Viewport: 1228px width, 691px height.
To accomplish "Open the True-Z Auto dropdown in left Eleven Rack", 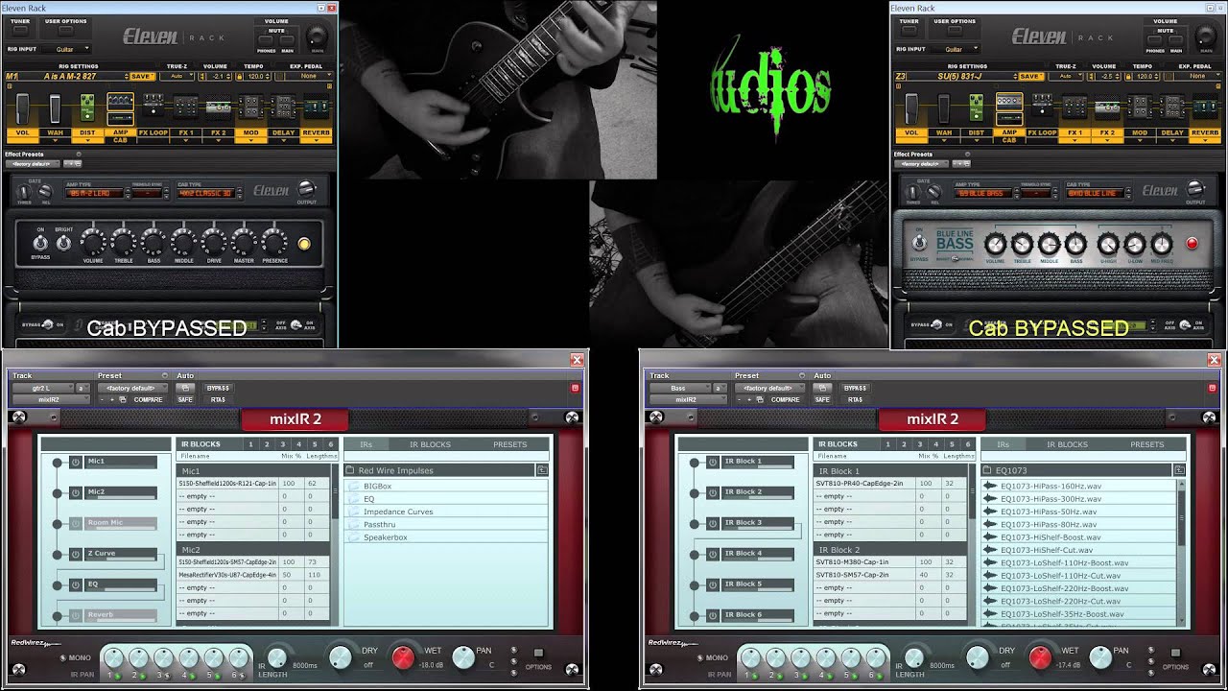I will pos(177,76).
